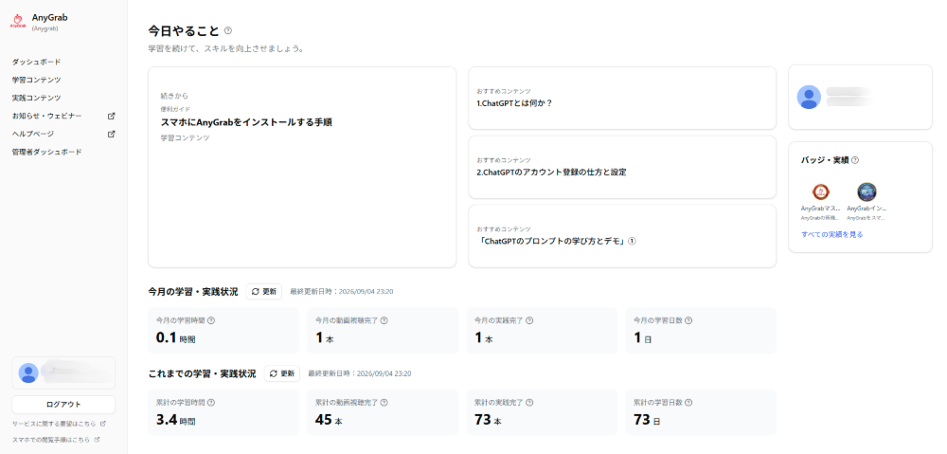The image size is (947, 454).
Task: Click the 73 本 cumulative practice value
Action: click(x=488, y=420)
